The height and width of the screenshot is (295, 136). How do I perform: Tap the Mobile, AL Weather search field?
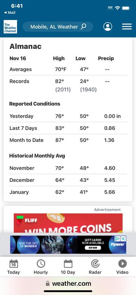click(58, 27)
